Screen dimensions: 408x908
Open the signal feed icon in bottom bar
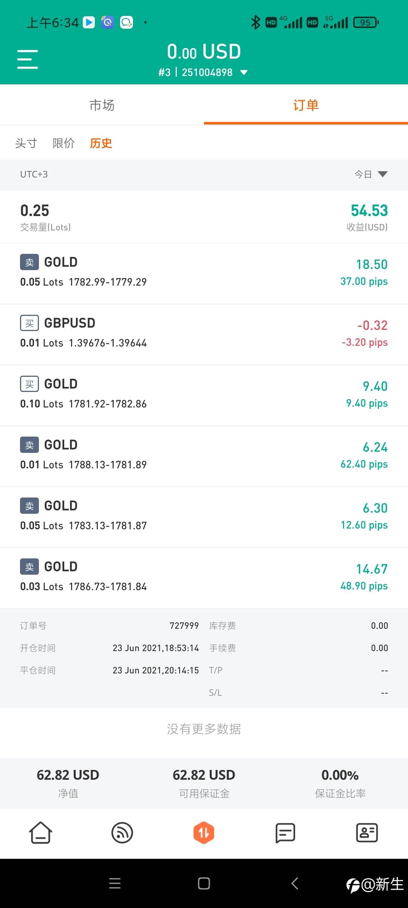click(x=122, y=833)
